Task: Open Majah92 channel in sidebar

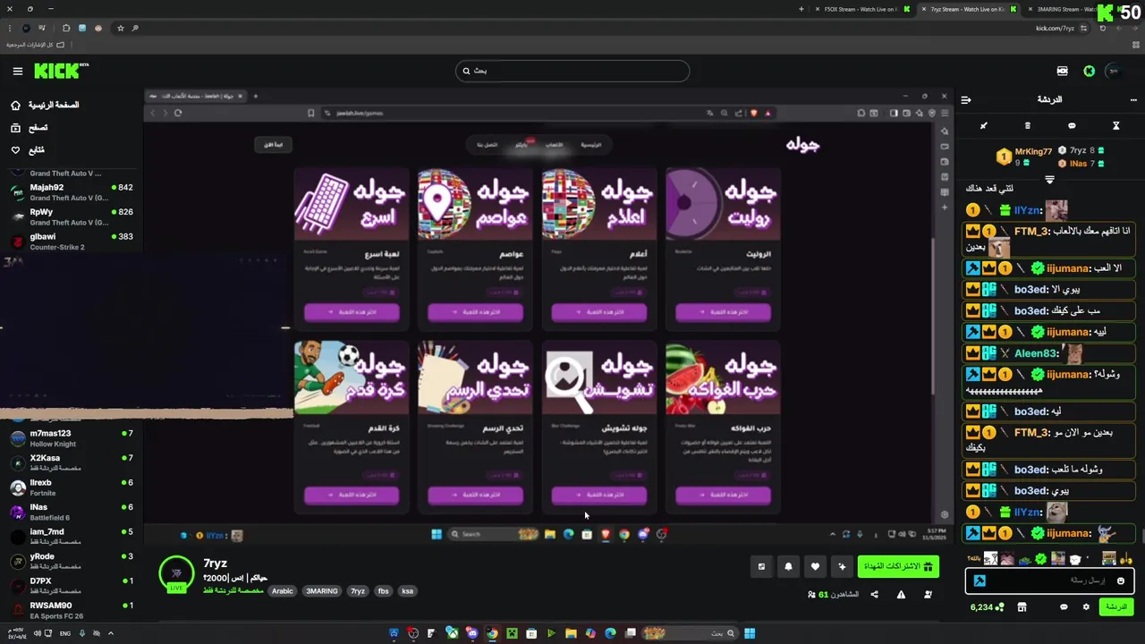Action: pyautogui.click(x=71, y=192)
